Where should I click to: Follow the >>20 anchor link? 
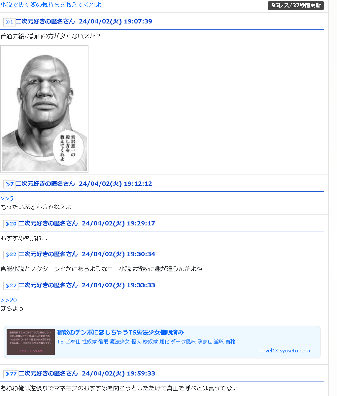9,300
